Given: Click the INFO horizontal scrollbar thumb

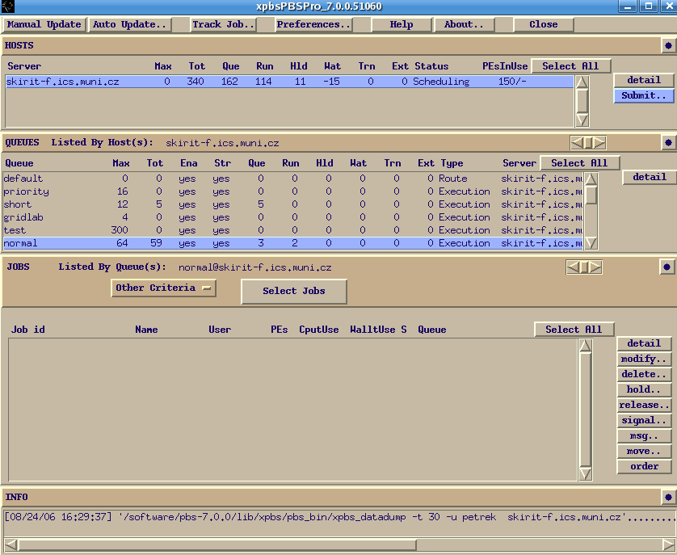Looking at the screenshot, I should point(217,544).
